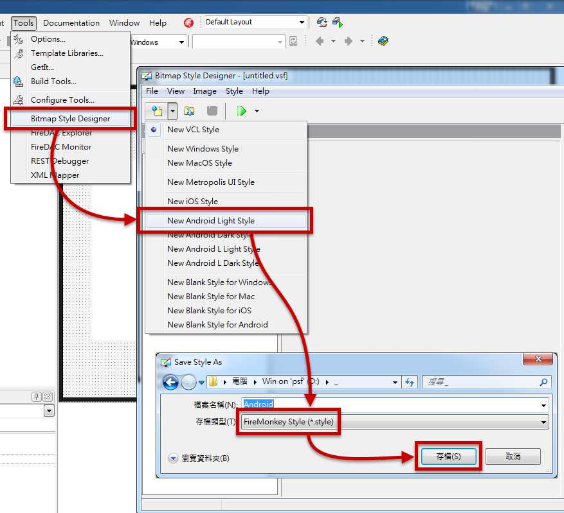Click the gray Save toolbar icon

point(212,111)
